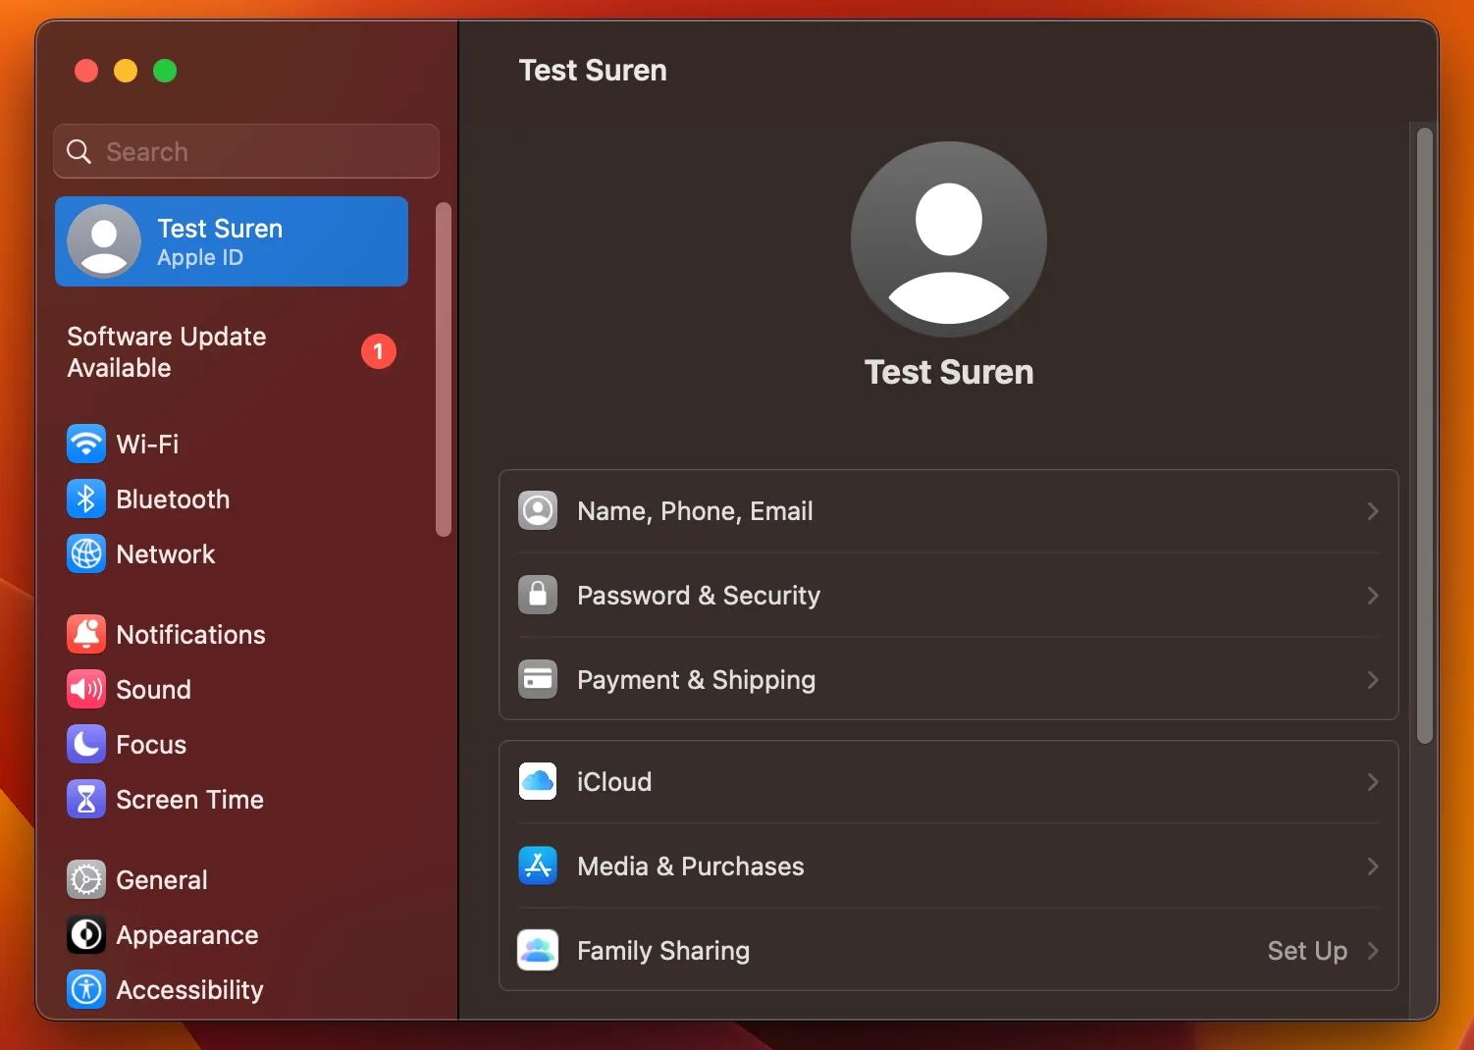Click the Notifications bell icon
The width and height of the screenshot is (1474, 1050).
coord(86,633)
